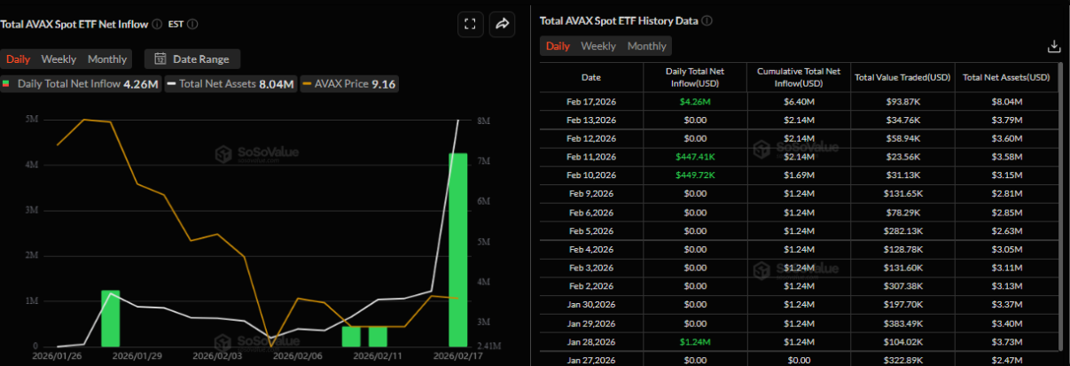Select Monthly tab in history table

coord(646,46)
